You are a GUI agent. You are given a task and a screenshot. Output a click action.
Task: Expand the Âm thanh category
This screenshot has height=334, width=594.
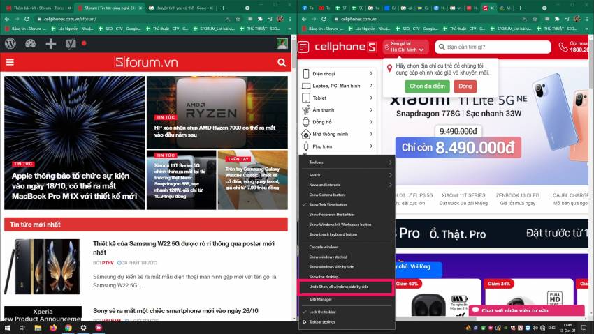[x=337, y=110]
